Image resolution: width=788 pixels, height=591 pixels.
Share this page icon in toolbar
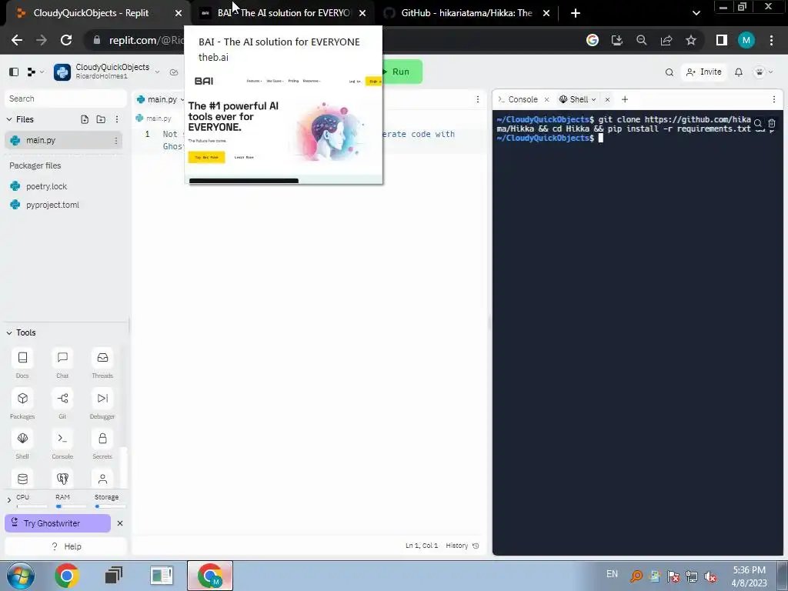pyautogui.click(x=666, y=40)
